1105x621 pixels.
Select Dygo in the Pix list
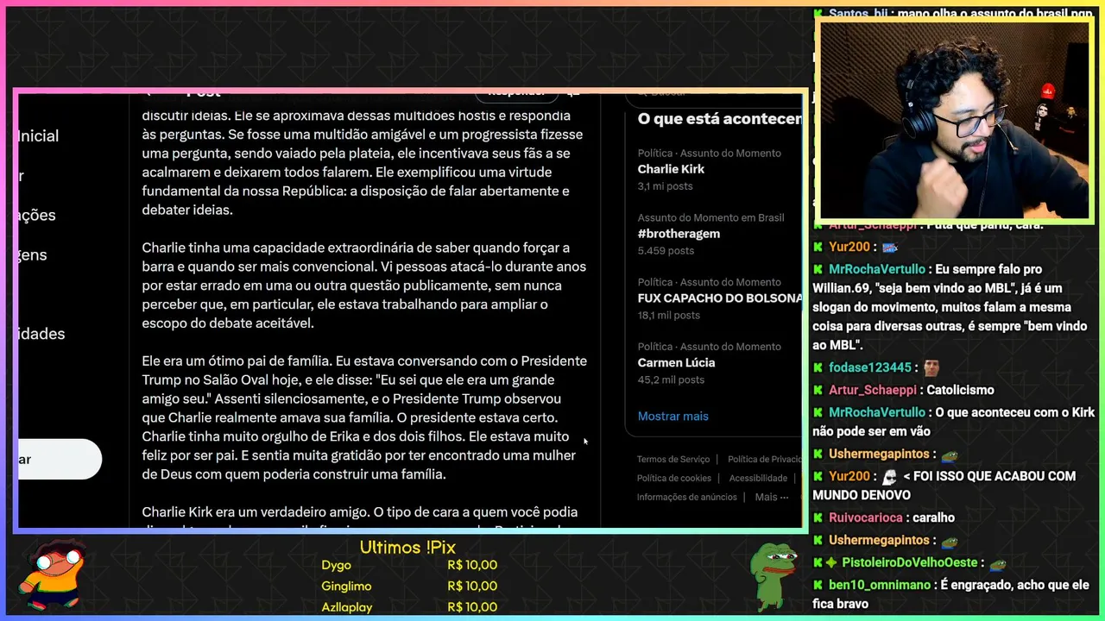(336, 565)
